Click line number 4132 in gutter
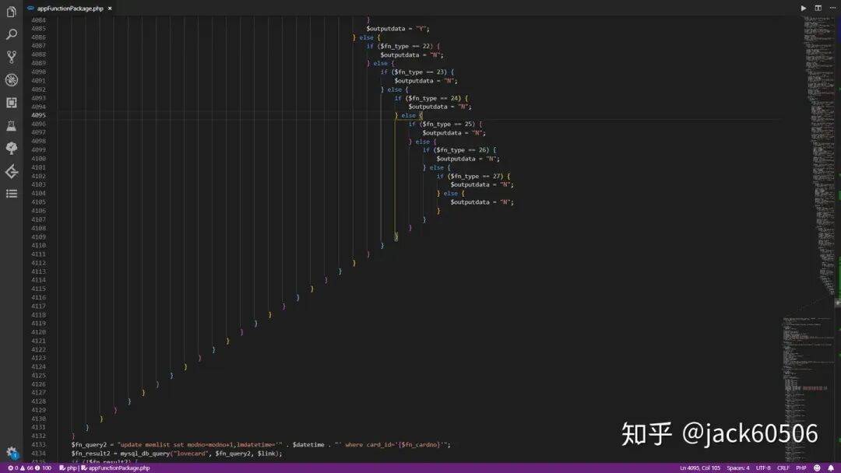Screen dimensions: 841x473 coord(38,436)
